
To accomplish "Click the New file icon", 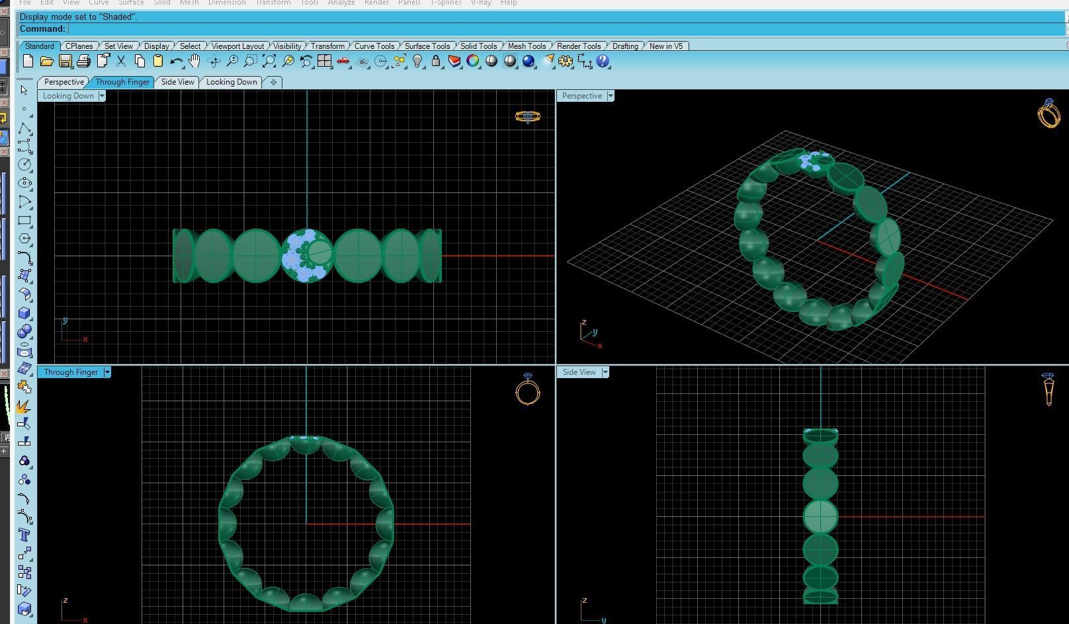I will coord(28,61).
